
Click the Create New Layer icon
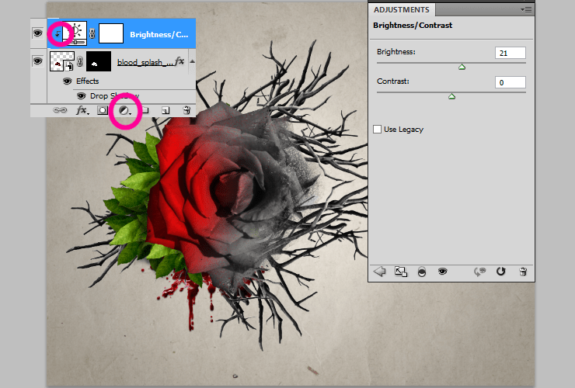pos(166,110)
